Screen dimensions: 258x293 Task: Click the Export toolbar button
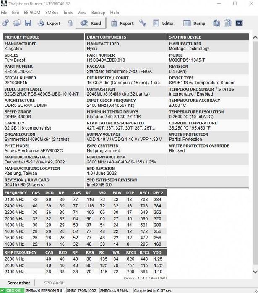point(49,23)
